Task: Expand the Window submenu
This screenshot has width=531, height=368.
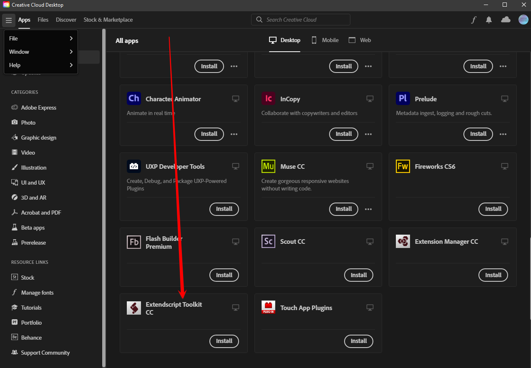Action: [x=40, y=51]
